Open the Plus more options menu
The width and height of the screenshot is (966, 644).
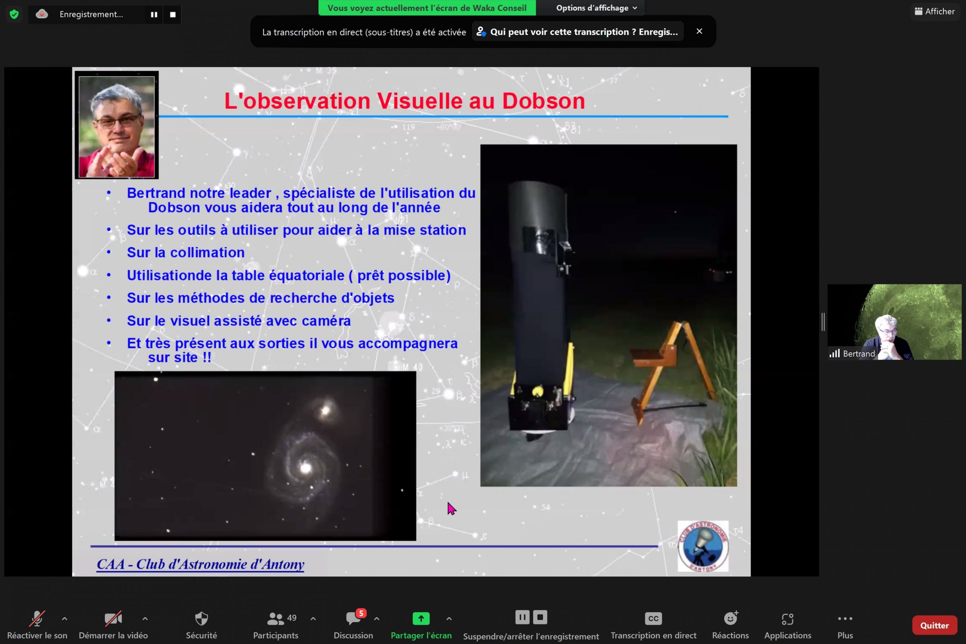click(x=845, y=625)
